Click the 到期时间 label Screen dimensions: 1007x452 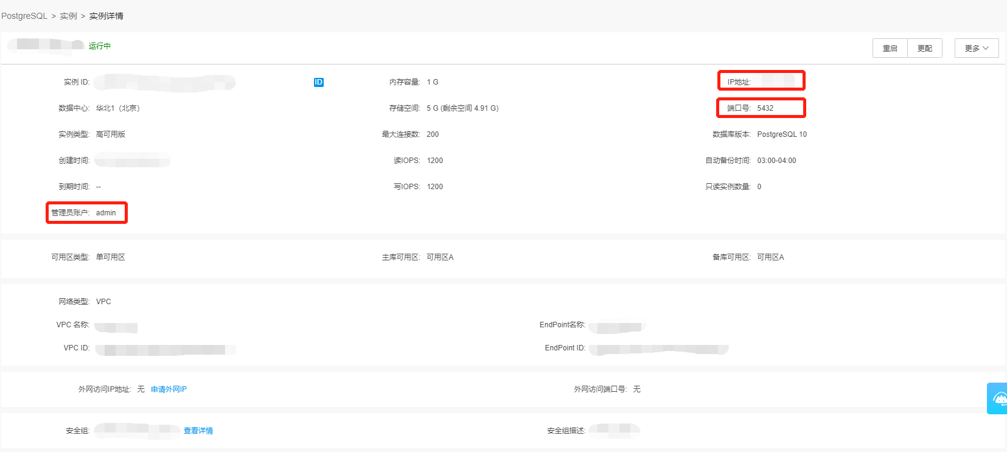[74, 187]
